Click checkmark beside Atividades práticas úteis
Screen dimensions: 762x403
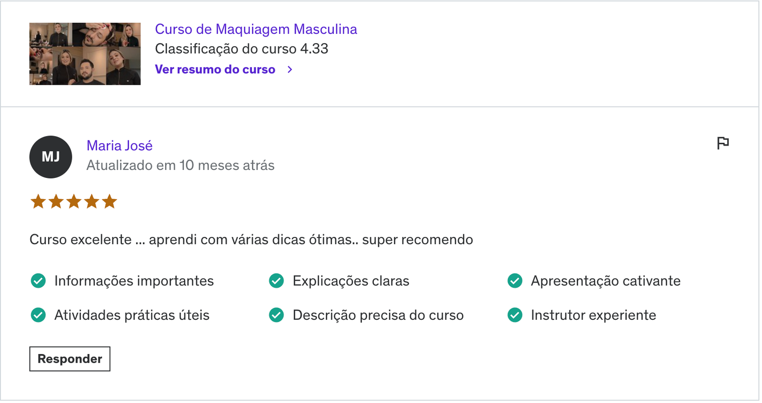38,315
